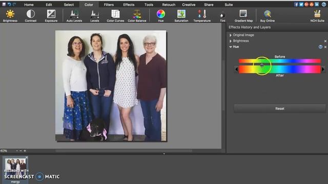The width and height of the screenshot is (328, 184).
Task: Share on Facebook icon
Action: [x=296, y=5]
